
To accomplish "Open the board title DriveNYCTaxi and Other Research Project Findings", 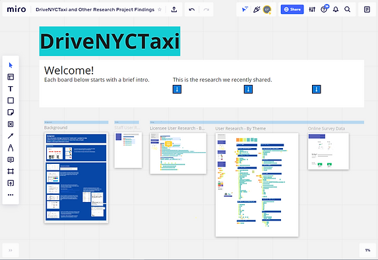I will pos(95,10).
